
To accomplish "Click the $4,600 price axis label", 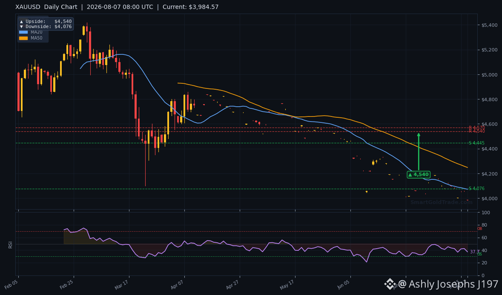I will click(x=490, y=124).
